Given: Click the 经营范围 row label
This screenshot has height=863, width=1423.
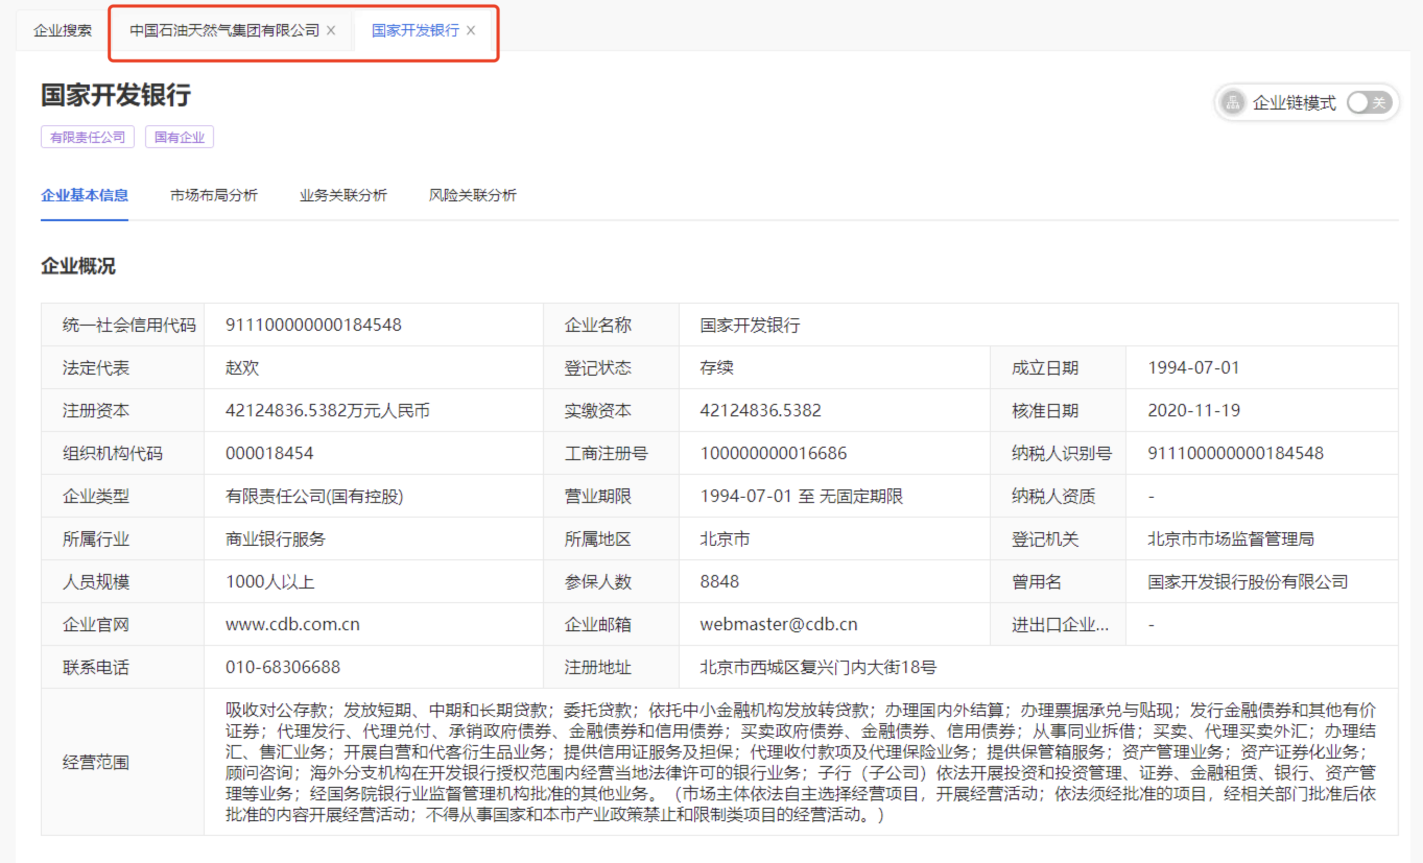Looking at the screenshot, I should click(96, 762).
